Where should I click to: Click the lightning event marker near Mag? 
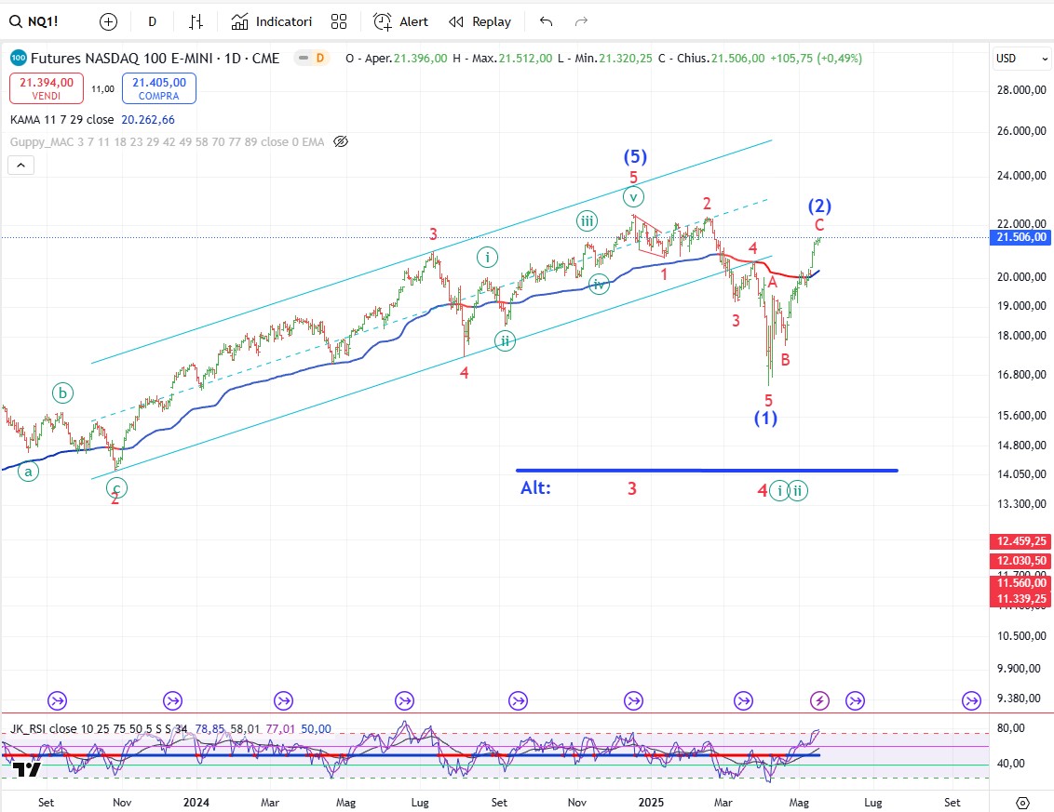click(819, 701)
